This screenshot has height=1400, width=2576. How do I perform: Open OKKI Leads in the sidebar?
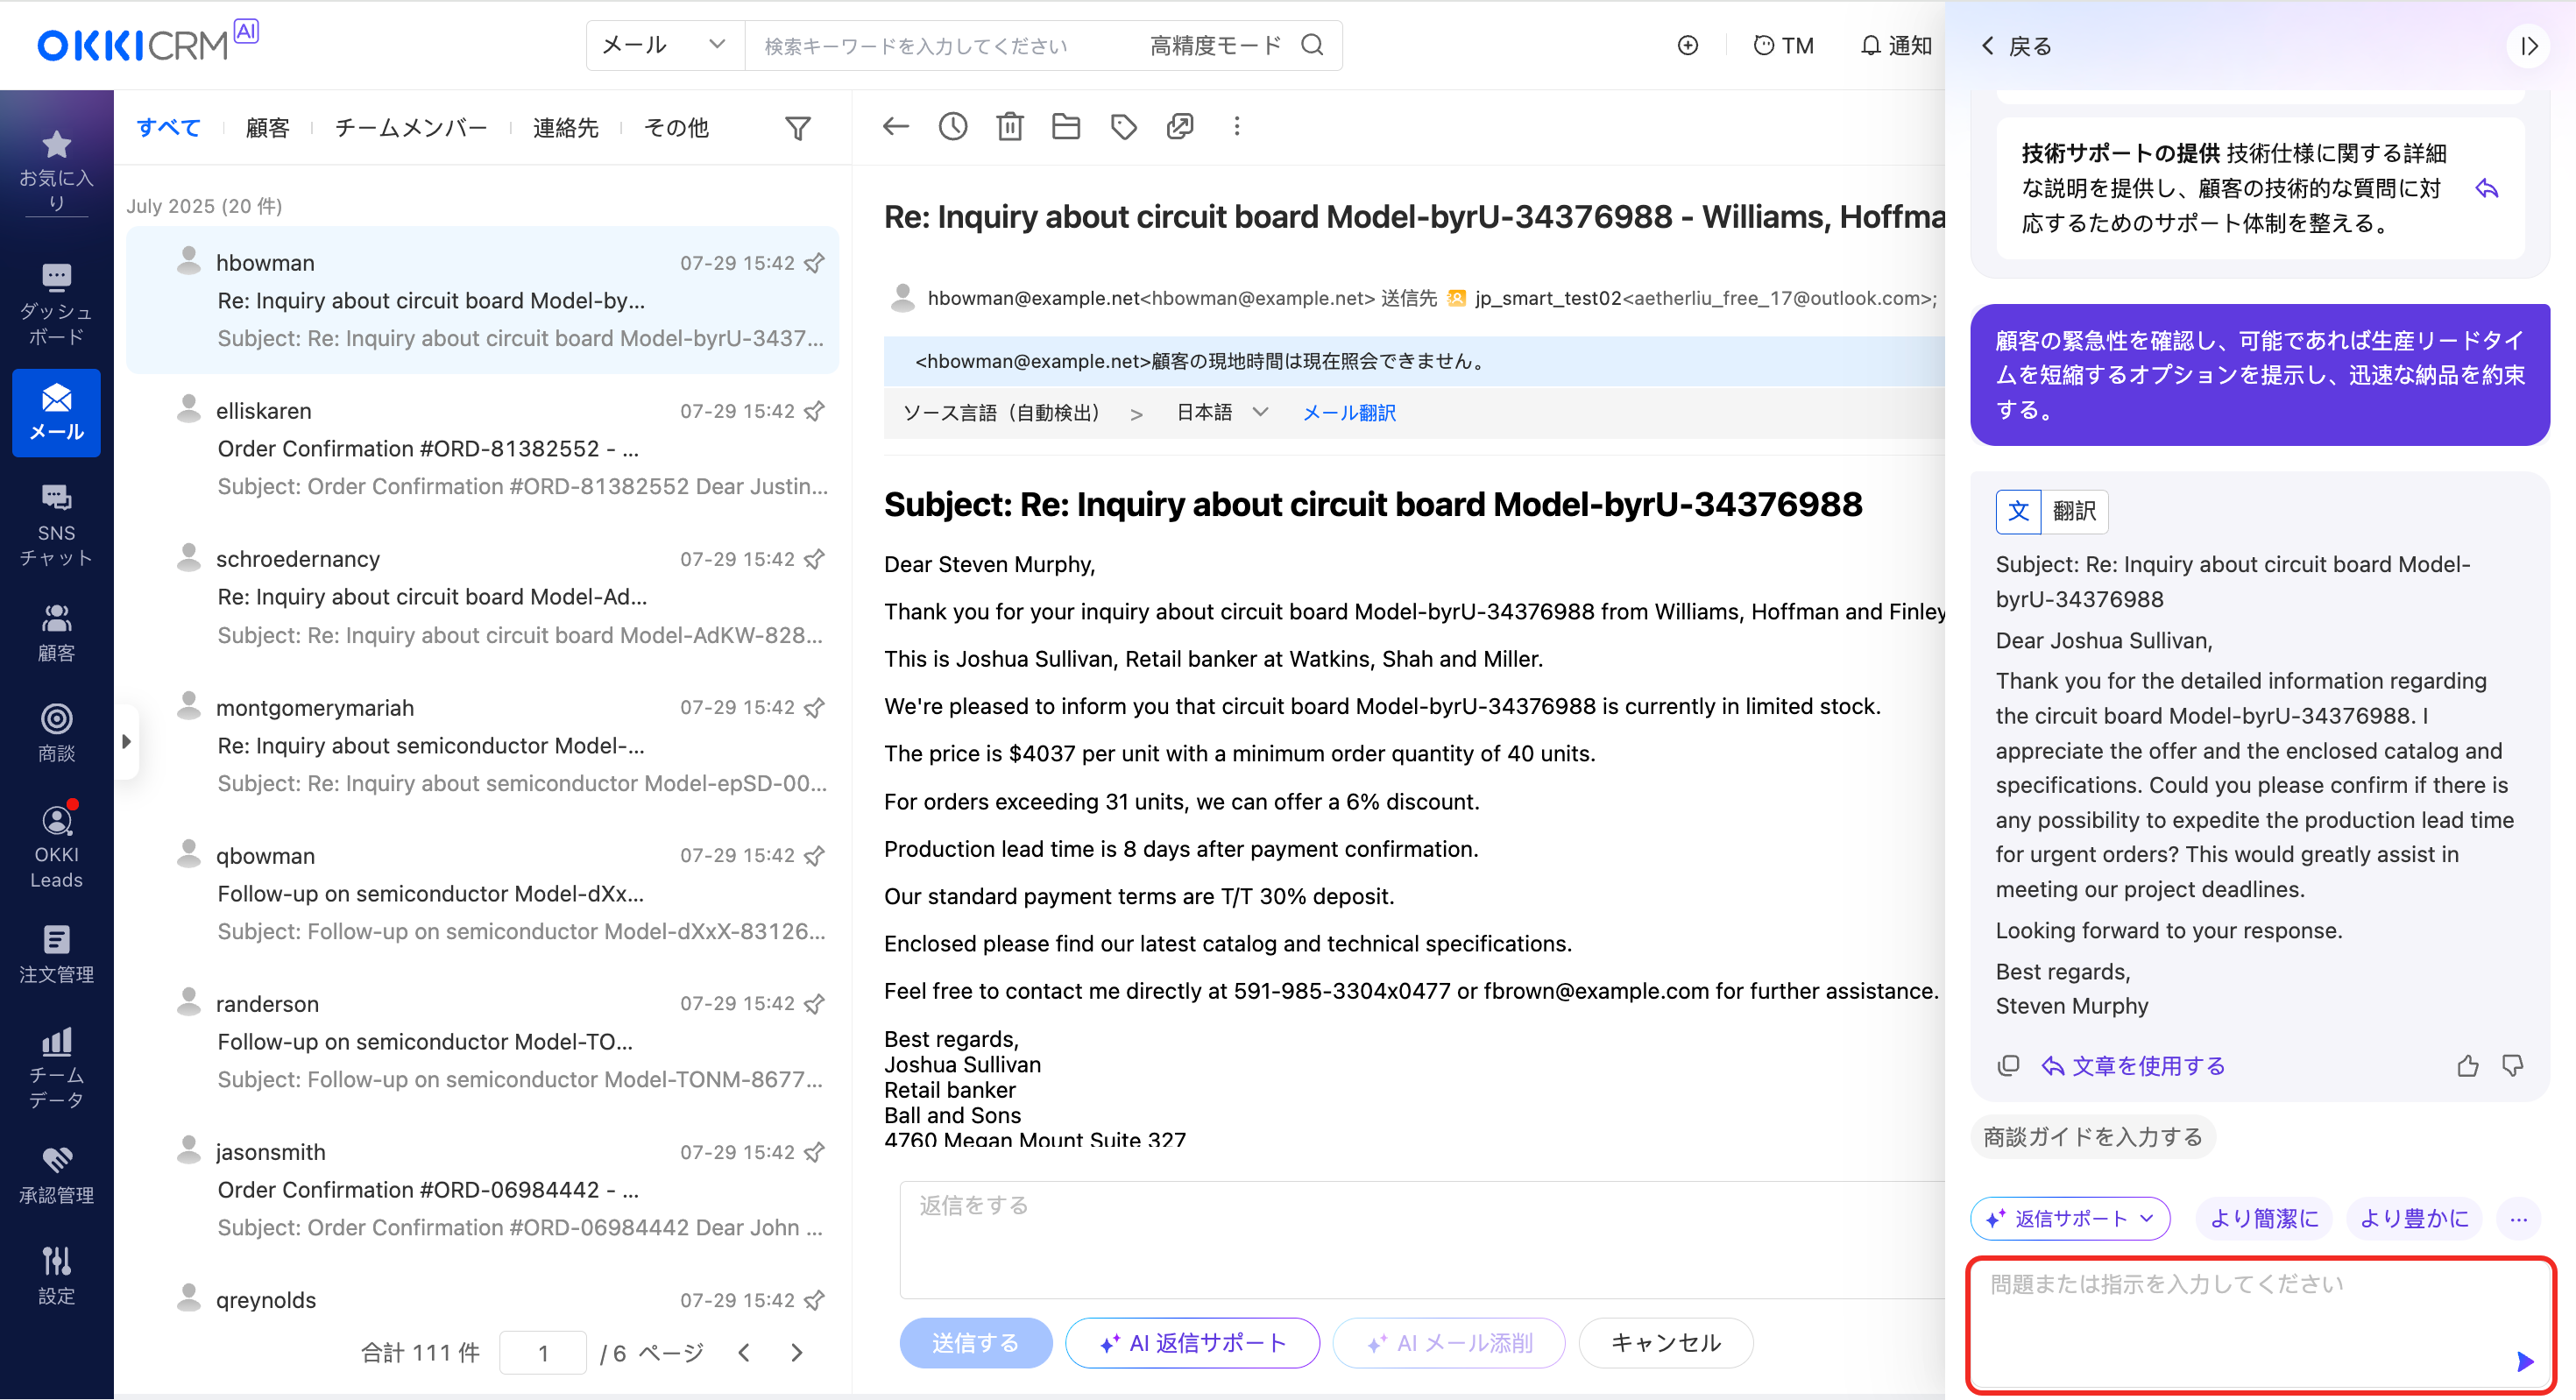[56, 846]
